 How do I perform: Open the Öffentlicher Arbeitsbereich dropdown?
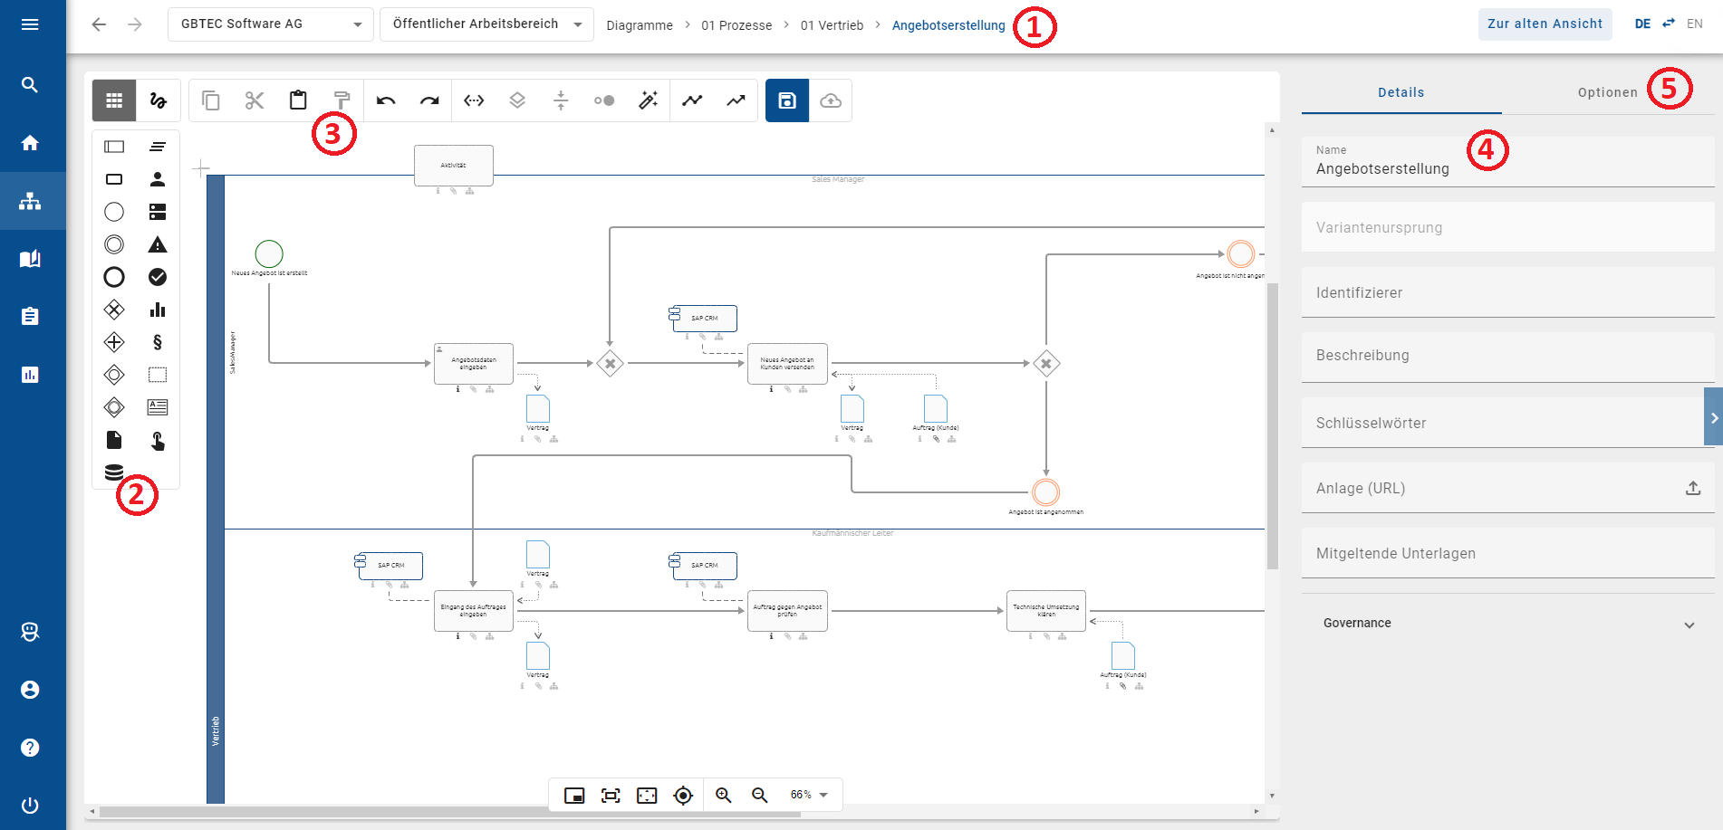(487, 24)
